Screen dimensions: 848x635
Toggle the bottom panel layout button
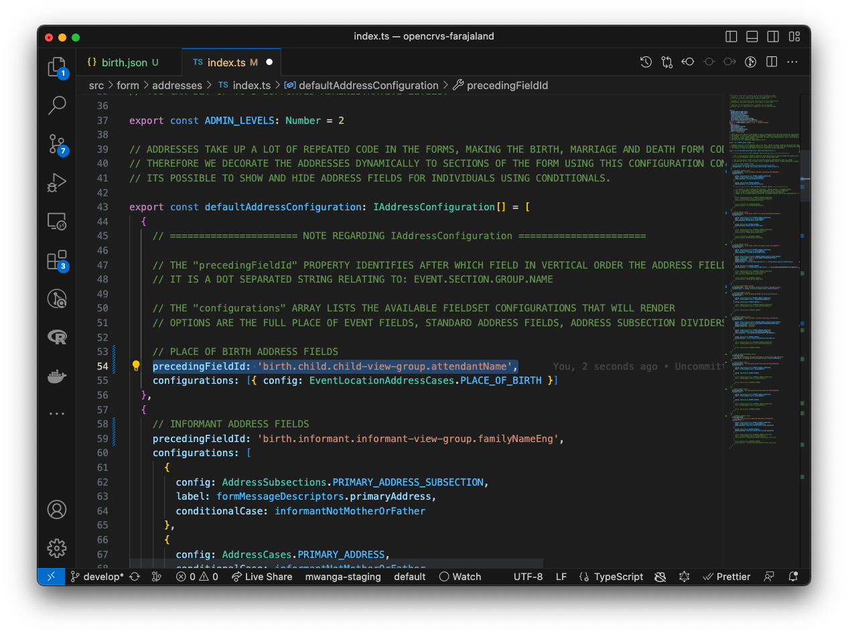pyautogui.click(x=752, y=36)
